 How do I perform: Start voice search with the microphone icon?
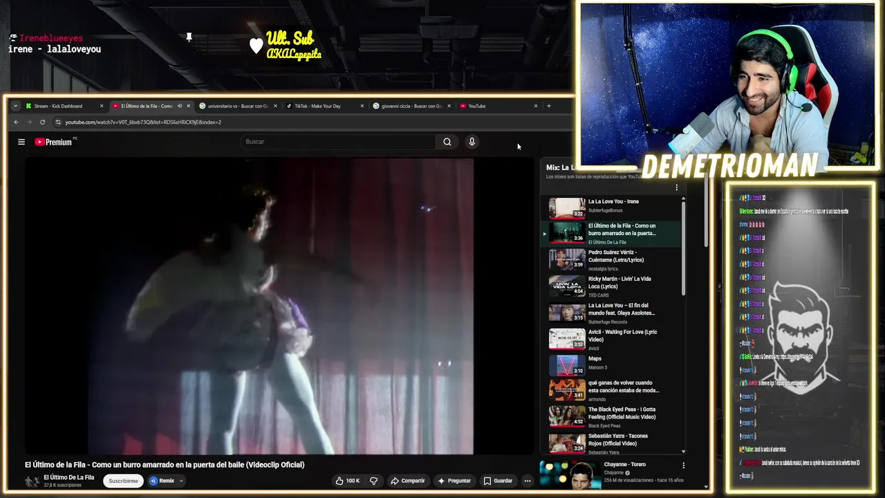pyautogui.click(x=472, y=142)
